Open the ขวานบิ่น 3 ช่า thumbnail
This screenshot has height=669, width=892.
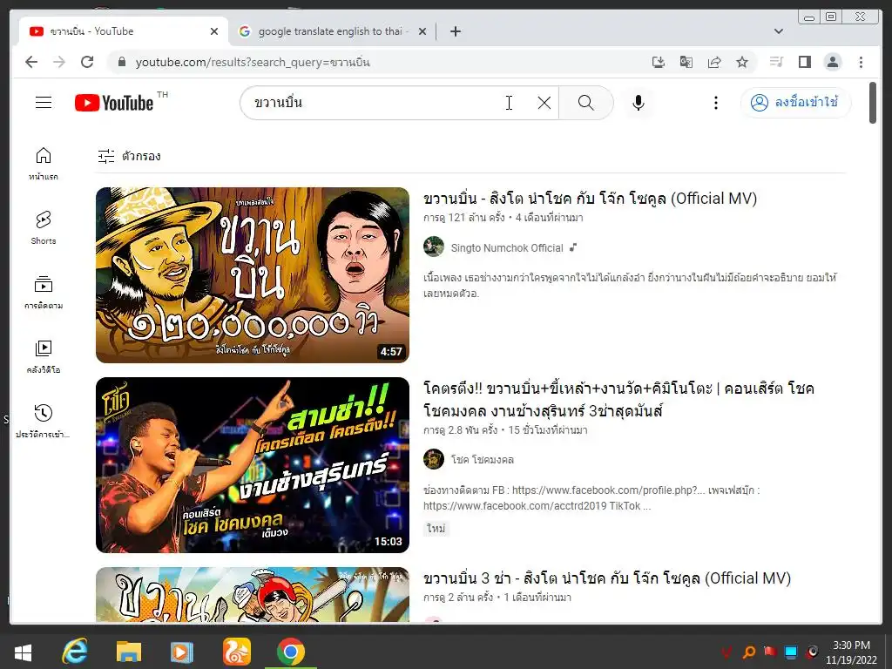click(253, 594)
